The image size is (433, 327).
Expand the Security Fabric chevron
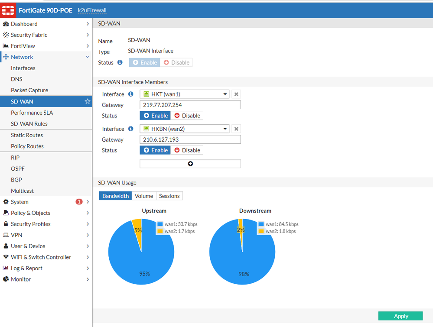point(88,35)
